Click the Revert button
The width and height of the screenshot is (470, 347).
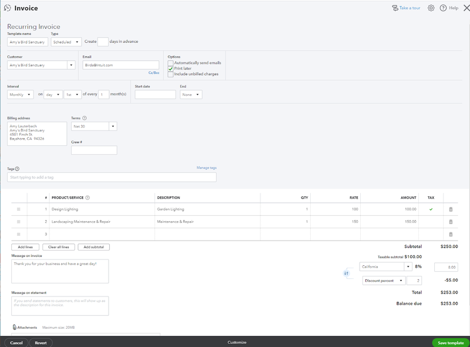[41, 343]
